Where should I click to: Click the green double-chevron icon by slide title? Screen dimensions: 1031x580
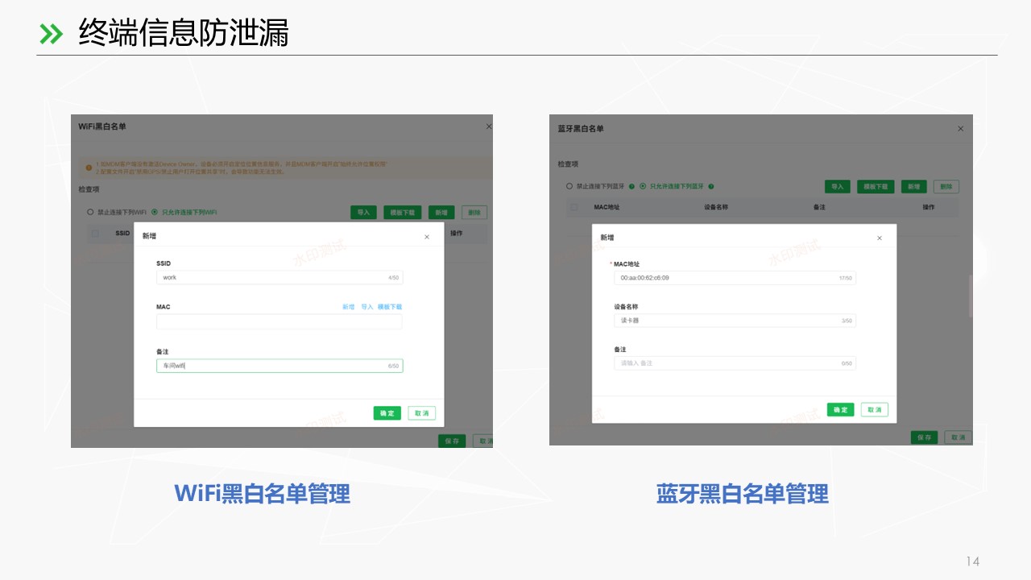pyautogui.click(x=51, y=34)
